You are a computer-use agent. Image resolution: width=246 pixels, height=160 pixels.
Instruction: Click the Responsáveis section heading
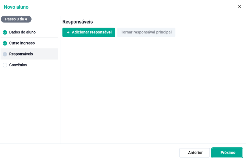[77, 22]
